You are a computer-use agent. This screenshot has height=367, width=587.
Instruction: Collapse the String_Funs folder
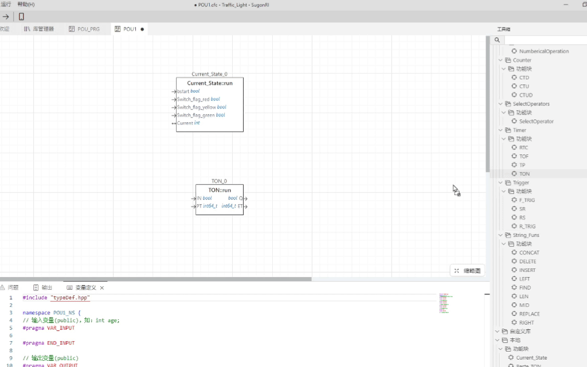[495, 235]
